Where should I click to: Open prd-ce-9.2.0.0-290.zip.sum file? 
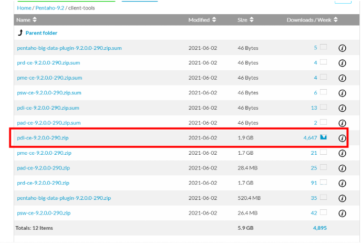(48, 63)
